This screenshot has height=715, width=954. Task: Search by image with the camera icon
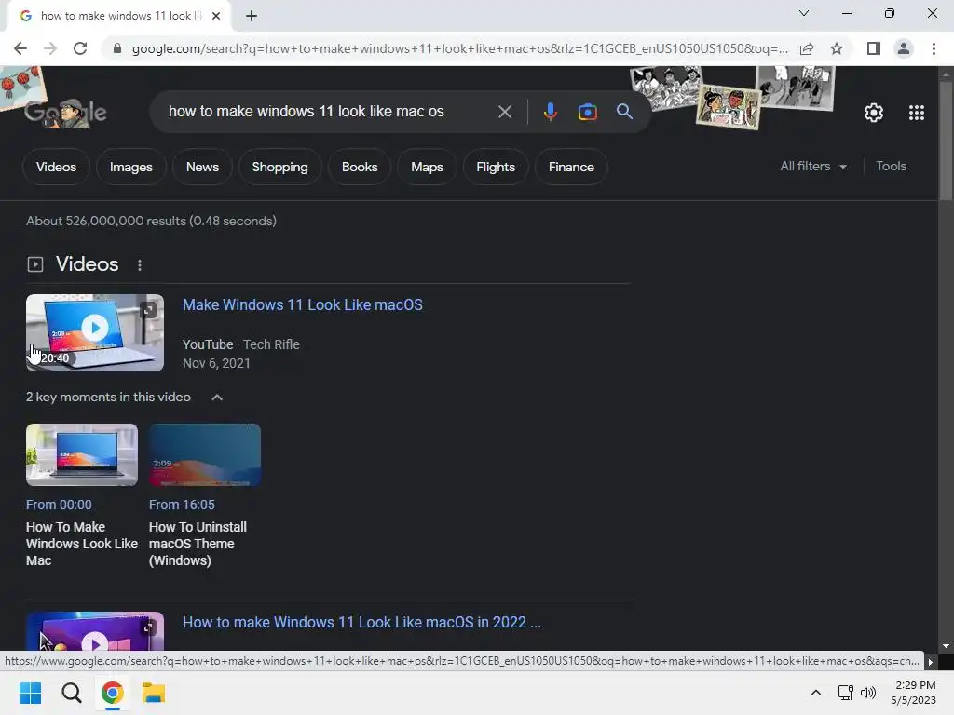587,112
